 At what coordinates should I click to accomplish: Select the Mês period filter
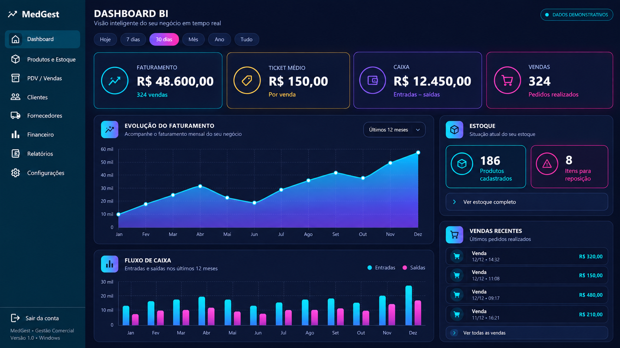tap(193, 40)
